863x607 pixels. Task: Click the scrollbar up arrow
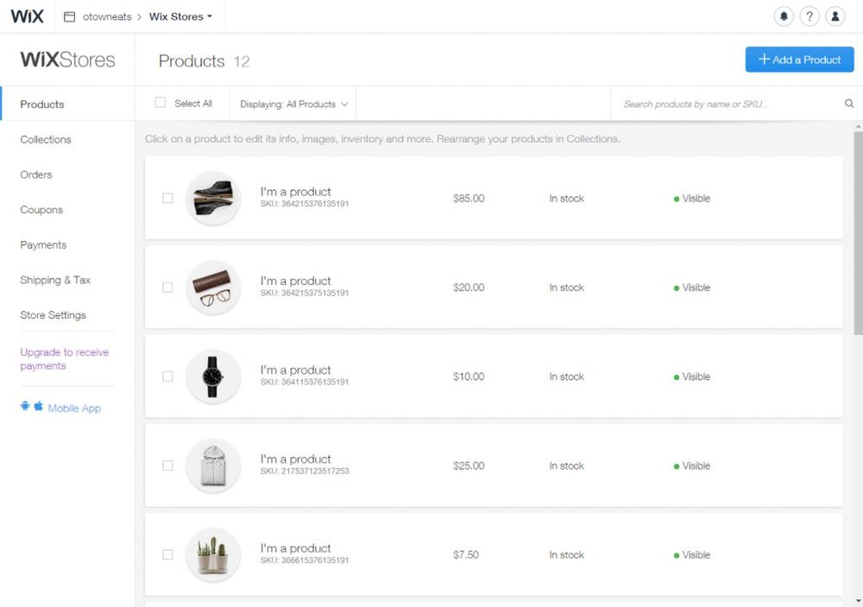point(858,127)
